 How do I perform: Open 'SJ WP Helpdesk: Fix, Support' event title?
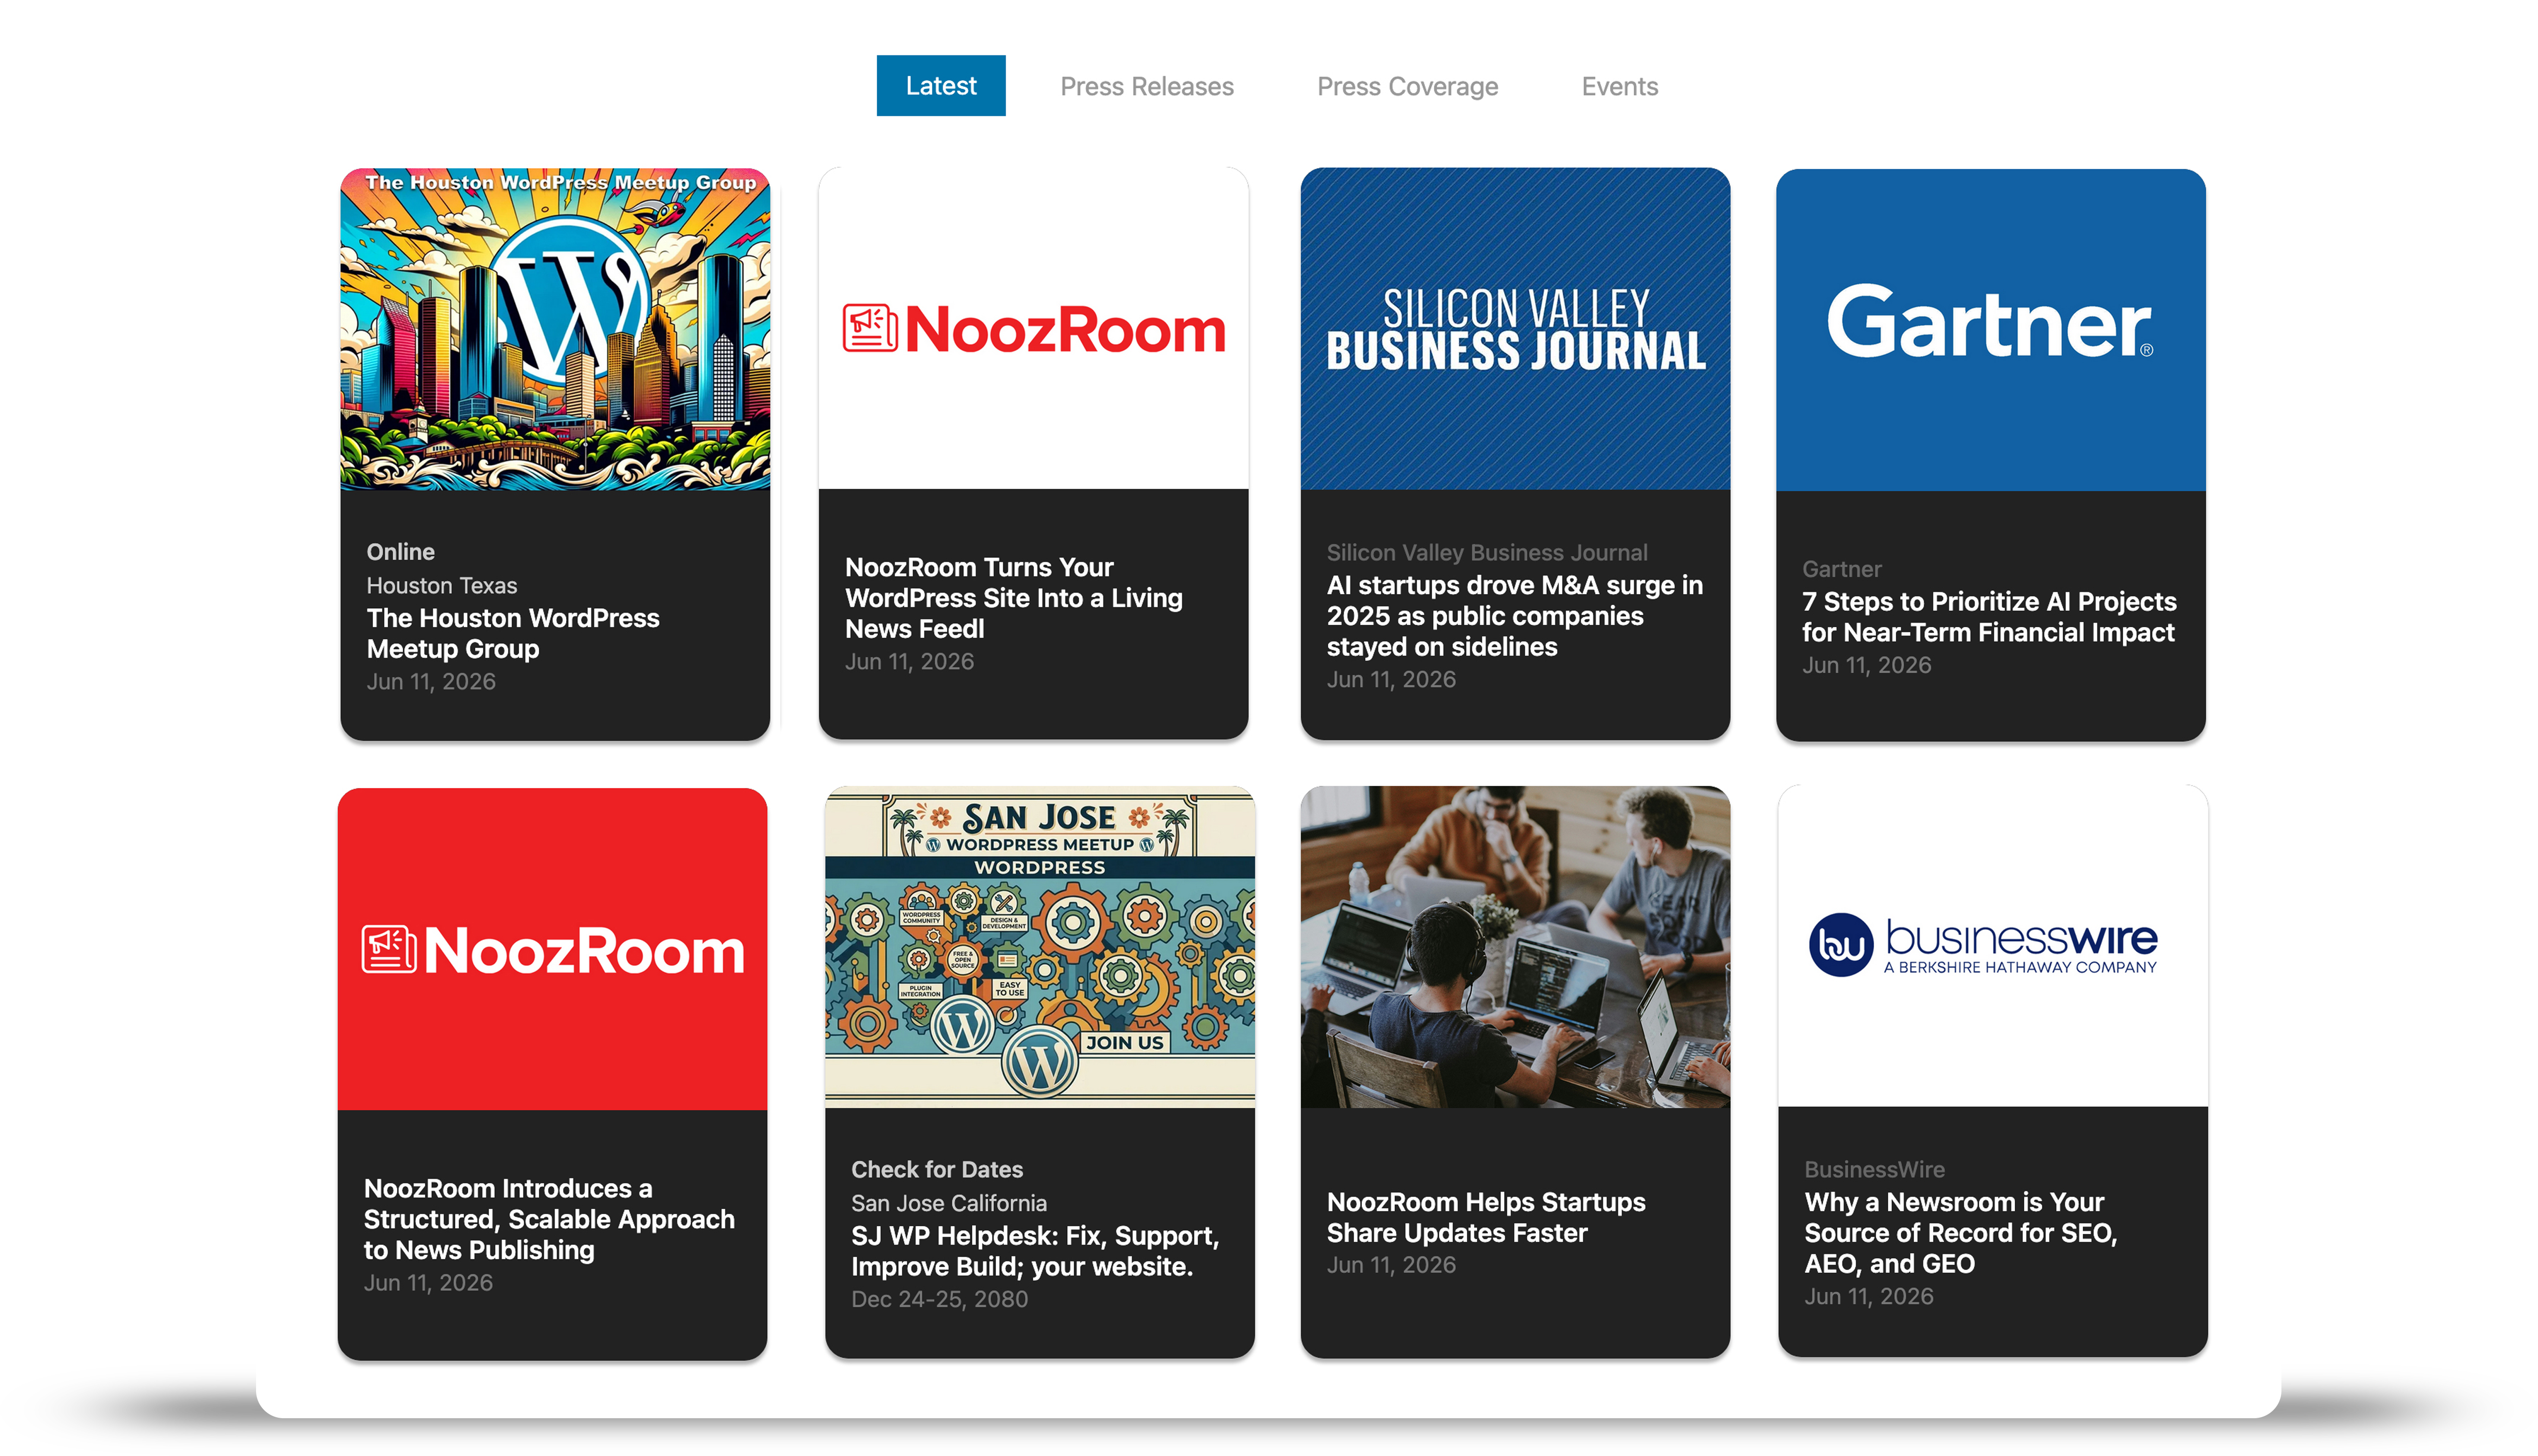(1034, 1251)
